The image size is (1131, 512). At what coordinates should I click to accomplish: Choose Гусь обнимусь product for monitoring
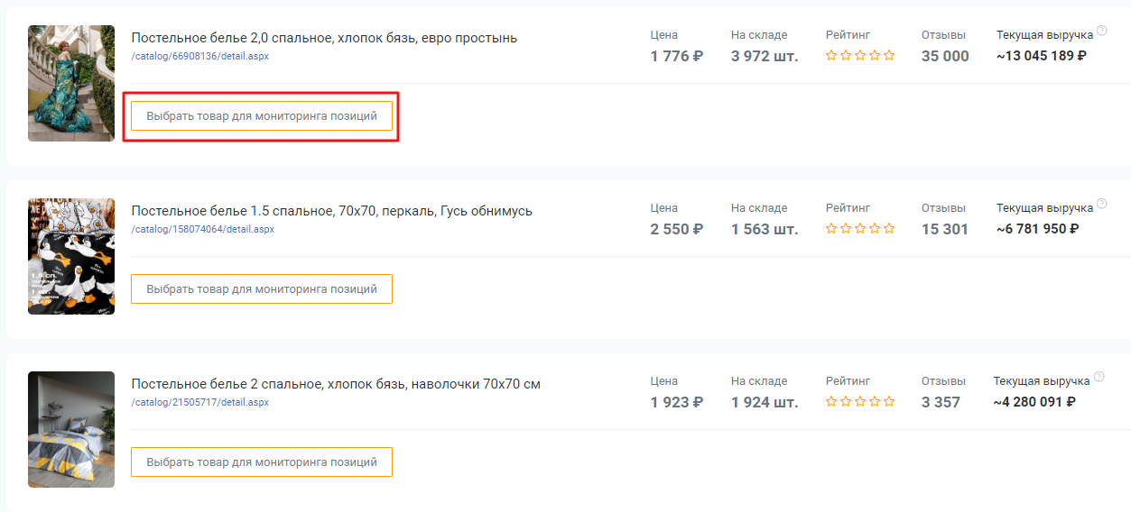(x=262, y=289)
